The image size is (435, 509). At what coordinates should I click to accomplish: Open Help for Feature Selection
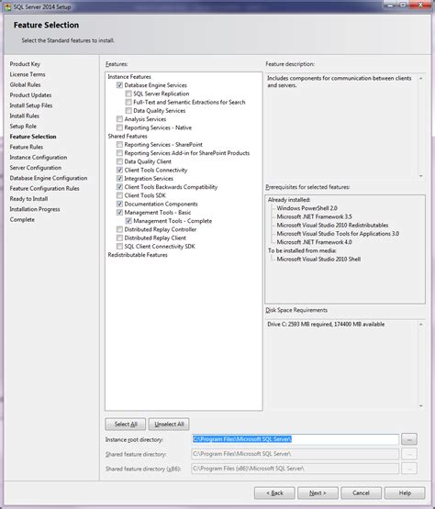405,492
